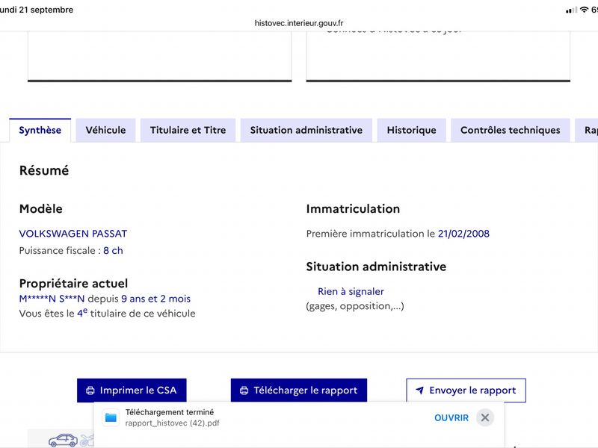Select the Synthèse tab
The height and width of the screenshot is (448, 598).
pyautogui.click(x=40, y=130)
